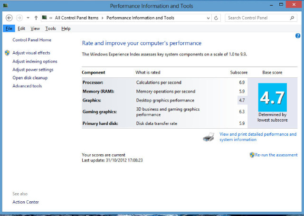
Task: Click the printer icon beside View and print
Action: click(209, 137)
